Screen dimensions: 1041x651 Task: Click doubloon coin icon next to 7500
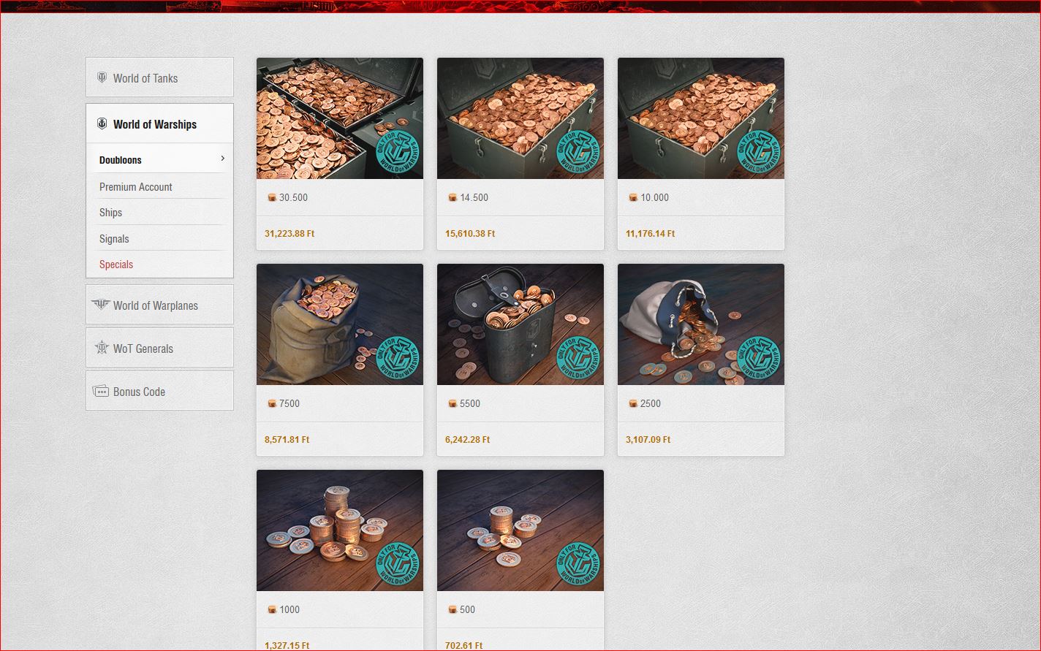[272, 403]
